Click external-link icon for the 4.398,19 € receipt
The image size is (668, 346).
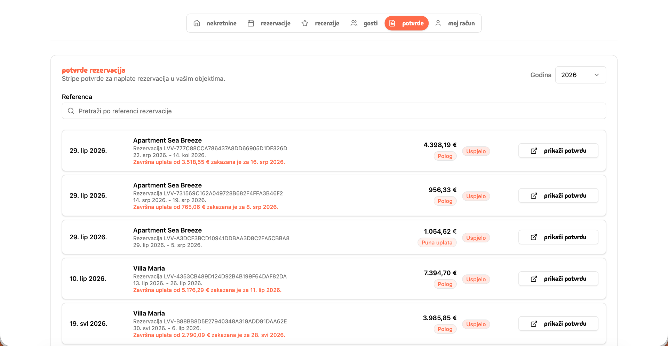(x=534, y=151)
